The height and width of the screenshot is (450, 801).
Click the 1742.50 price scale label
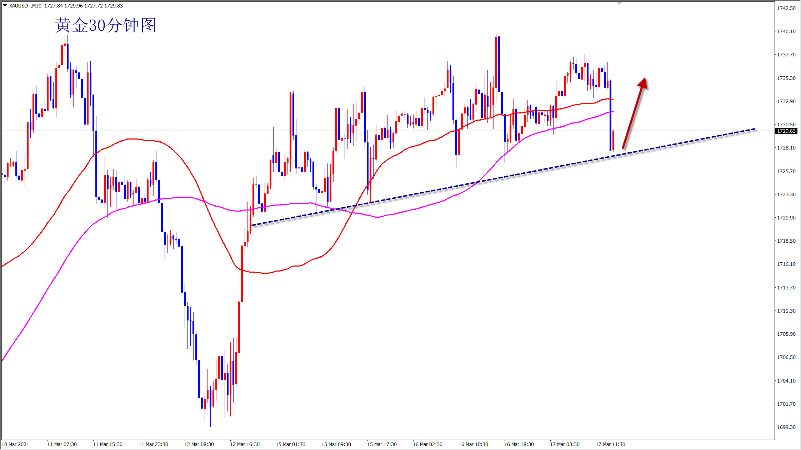[786, 8]
